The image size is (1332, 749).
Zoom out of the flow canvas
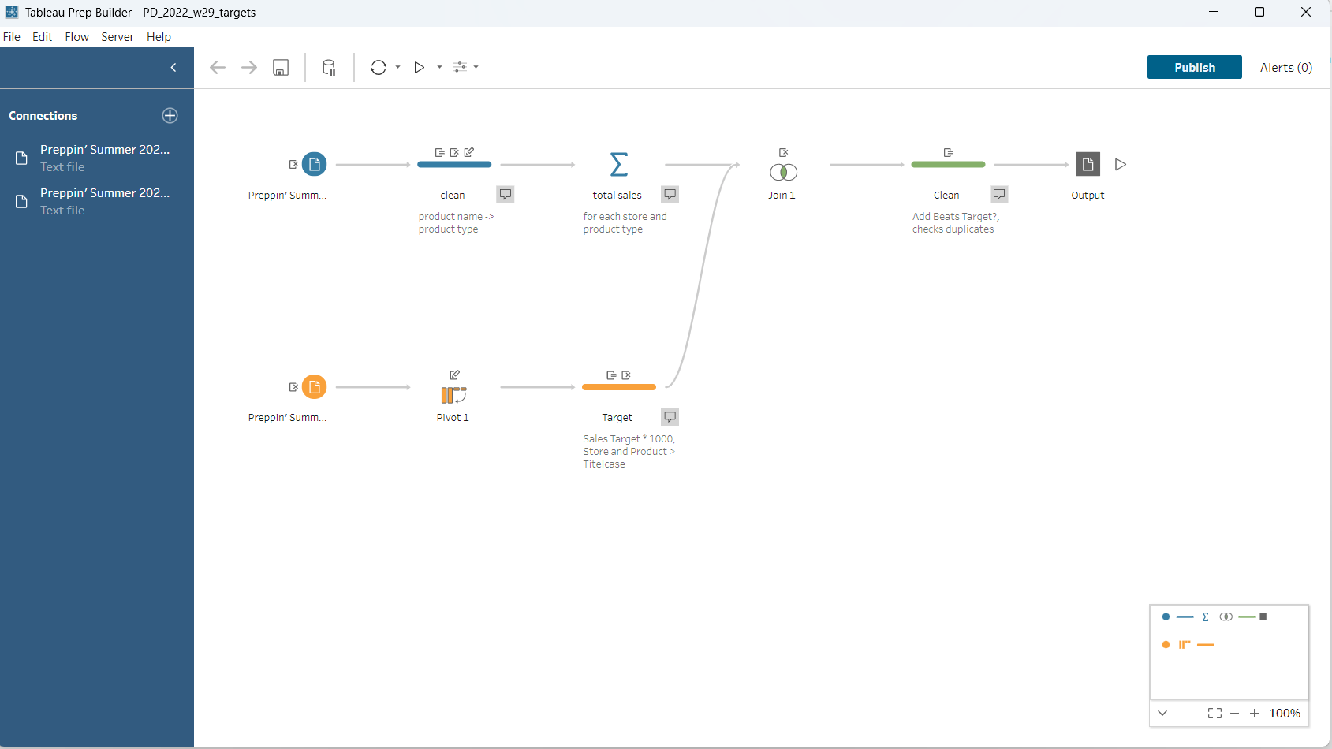click(x=1235, y=713)
